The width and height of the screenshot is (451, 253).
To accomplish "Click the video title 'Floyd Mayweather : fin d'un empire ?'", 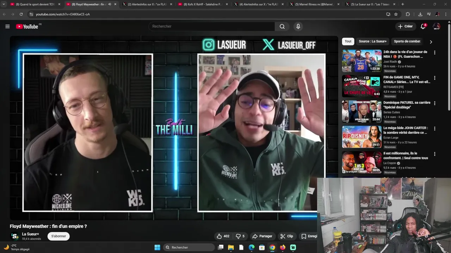I will tap(48, 226).
